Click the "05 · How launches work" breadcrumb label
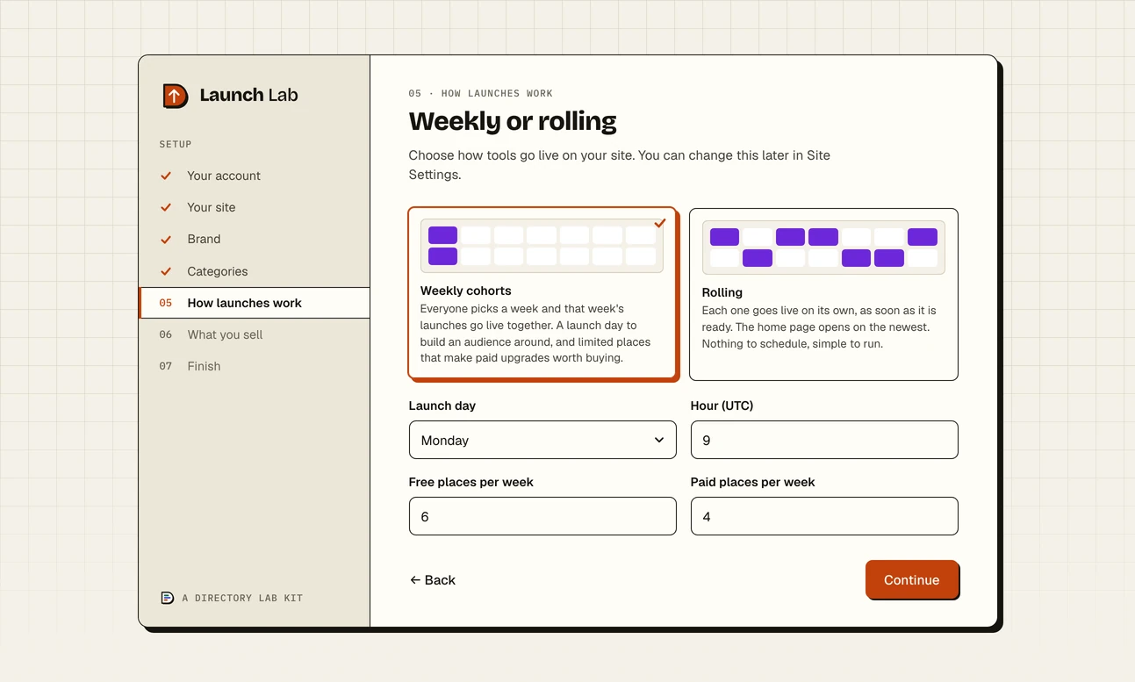 (481, 93)
